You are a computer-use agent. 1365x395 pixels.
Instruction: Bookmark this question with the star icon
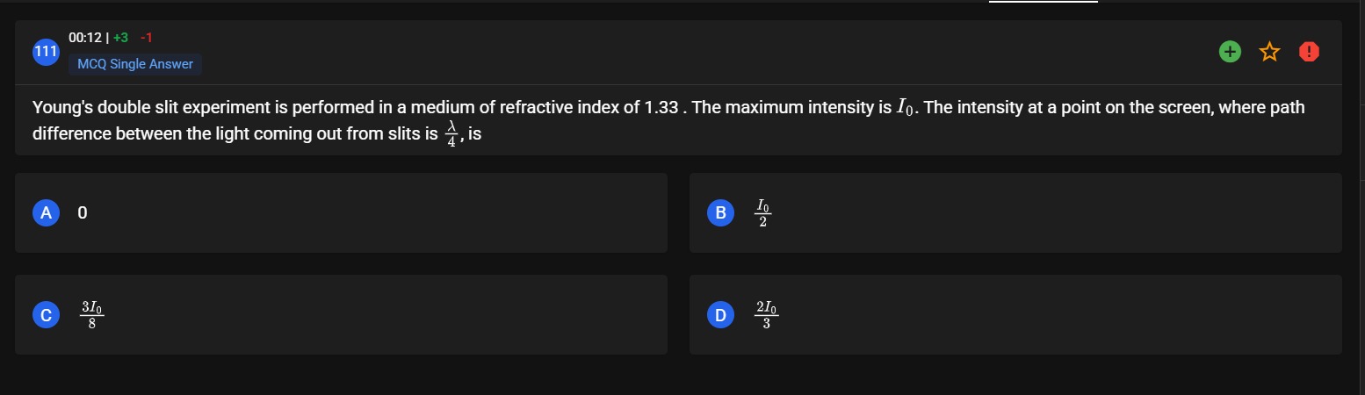click(x=1269, y=53)
